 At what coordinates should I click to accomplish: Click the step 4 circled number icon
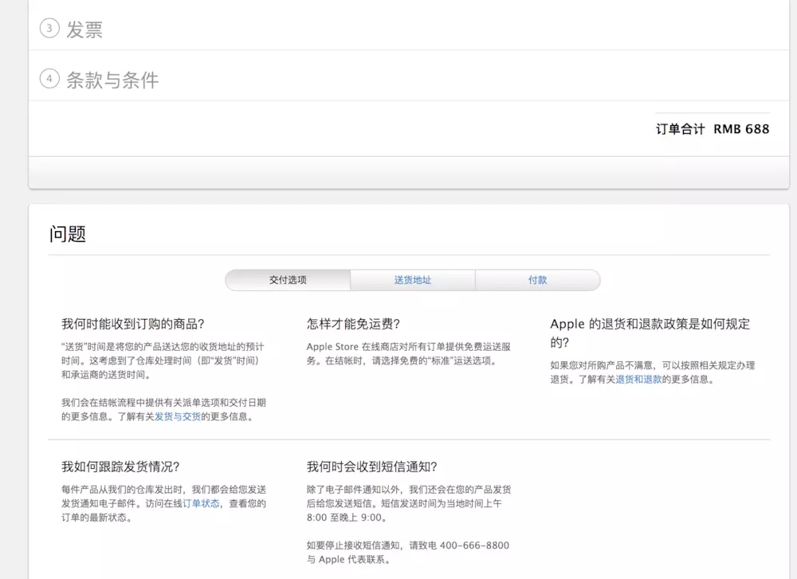pos(49,79)
